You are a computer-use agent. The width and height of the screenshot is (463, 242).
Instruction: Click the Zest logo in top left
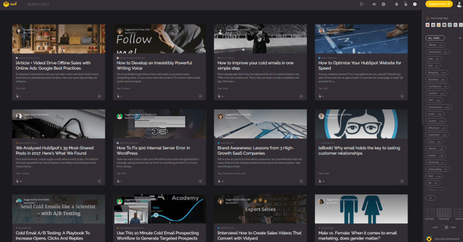pos(10,4)
